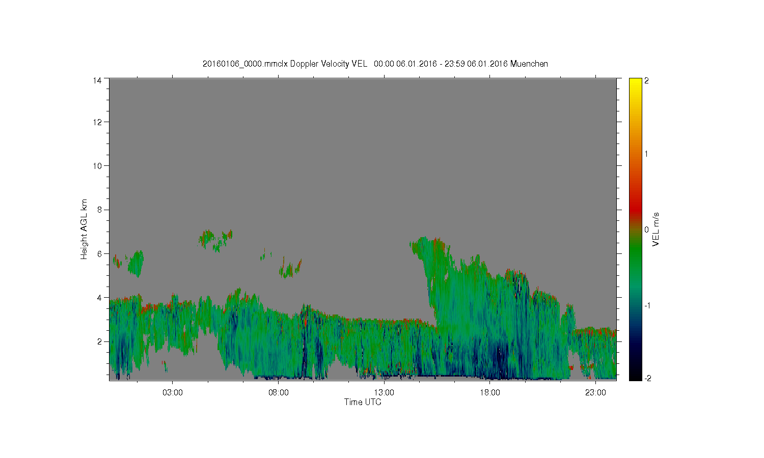Click the plot title beginning '20160106_0000.mmclx Doppler Velocity'
764x458 pixels.
(x=375, y=64)
